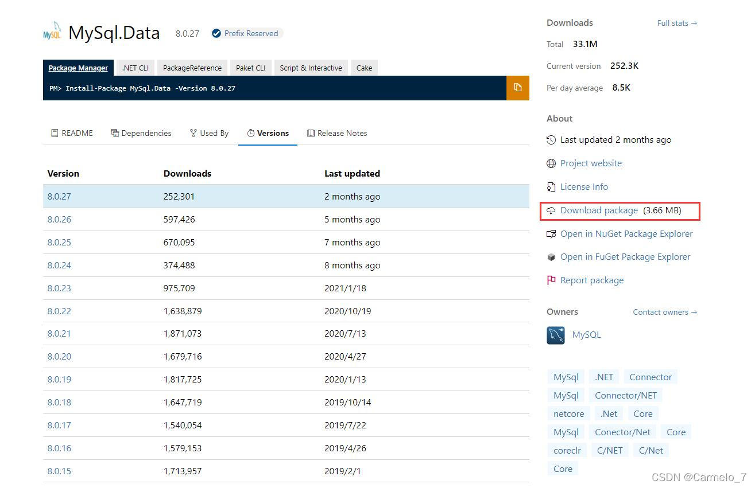The height and width of the screenshot is (488, 755).
Task: Open version 8.0.24 link
Action: (x=59, y=265)
